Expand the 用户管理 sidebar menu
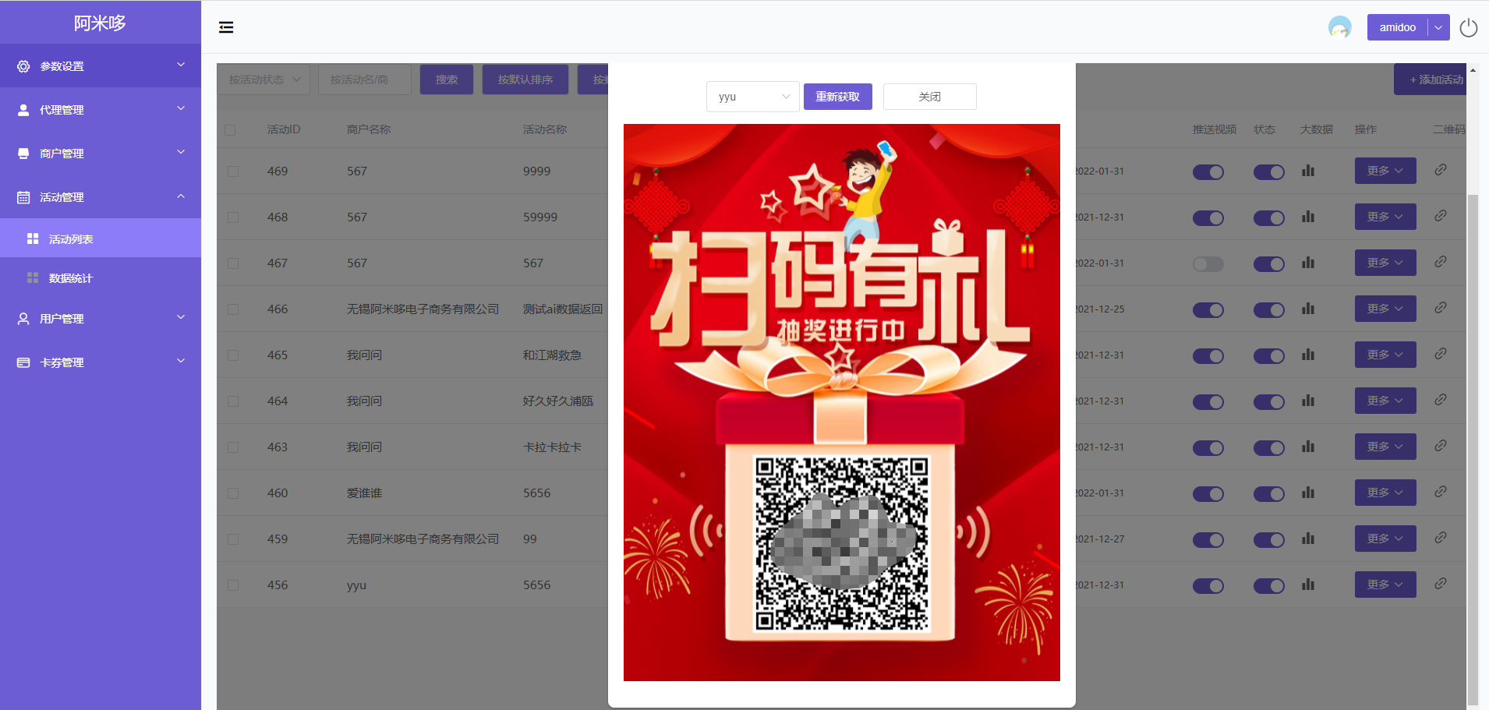 click(x=101, y=318)
